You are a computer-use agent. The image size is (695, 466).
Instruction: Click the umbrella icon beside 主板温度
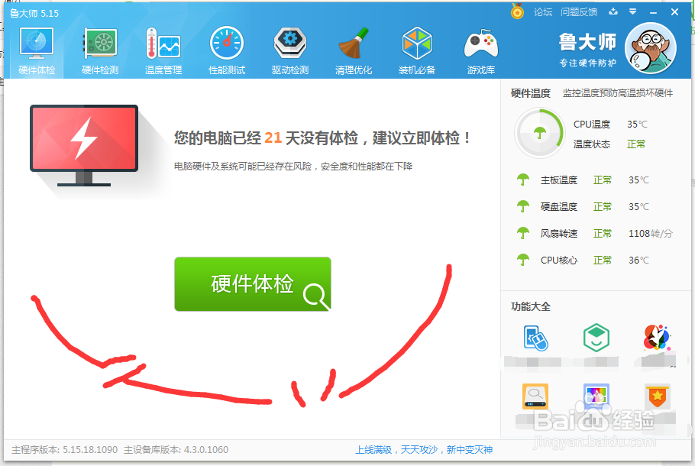tap(523, 180)
